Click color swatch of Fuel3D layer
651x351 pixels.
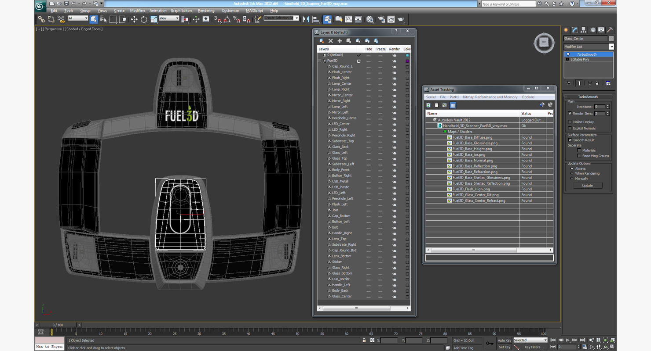(407, 61)
